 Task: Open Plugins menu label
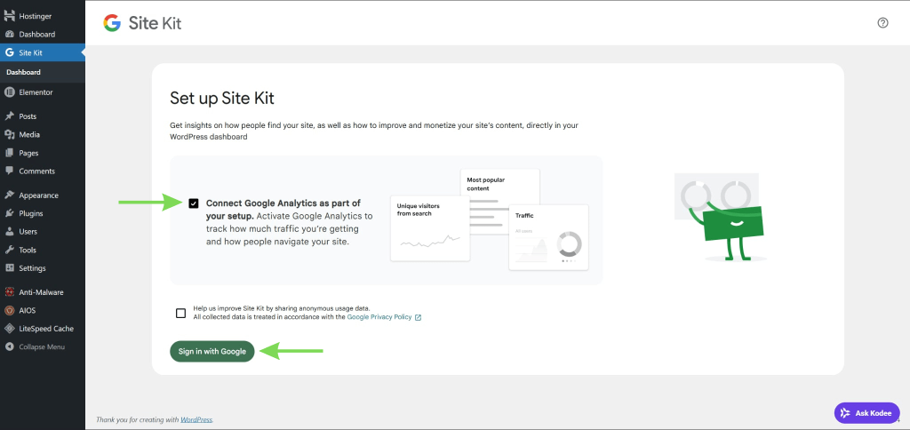[x=31, y=213]
